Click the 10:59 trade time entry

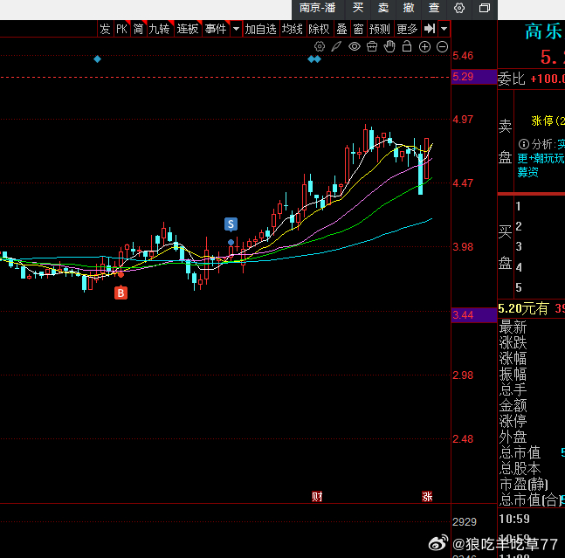(x=514, y=519)
